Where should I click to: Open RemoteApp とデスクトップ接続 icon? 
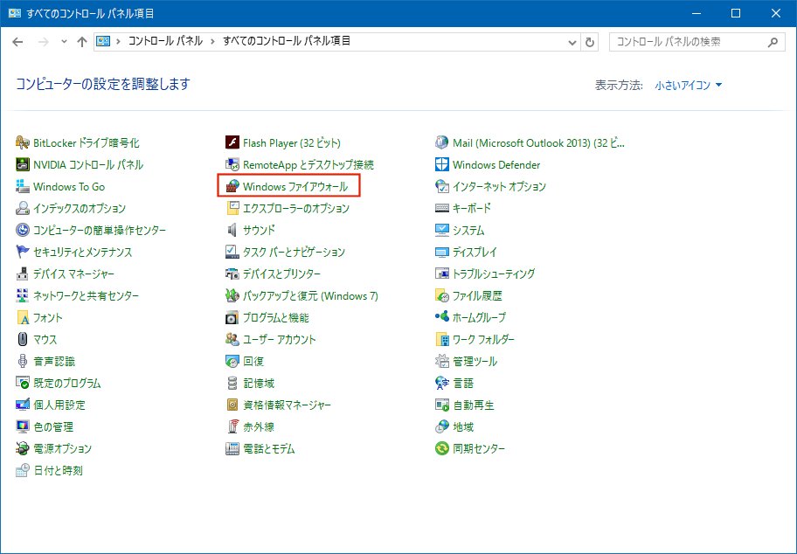(232, 164)
